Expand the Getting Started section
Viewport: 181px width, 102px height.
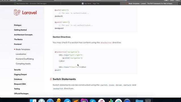pos(20,30)
